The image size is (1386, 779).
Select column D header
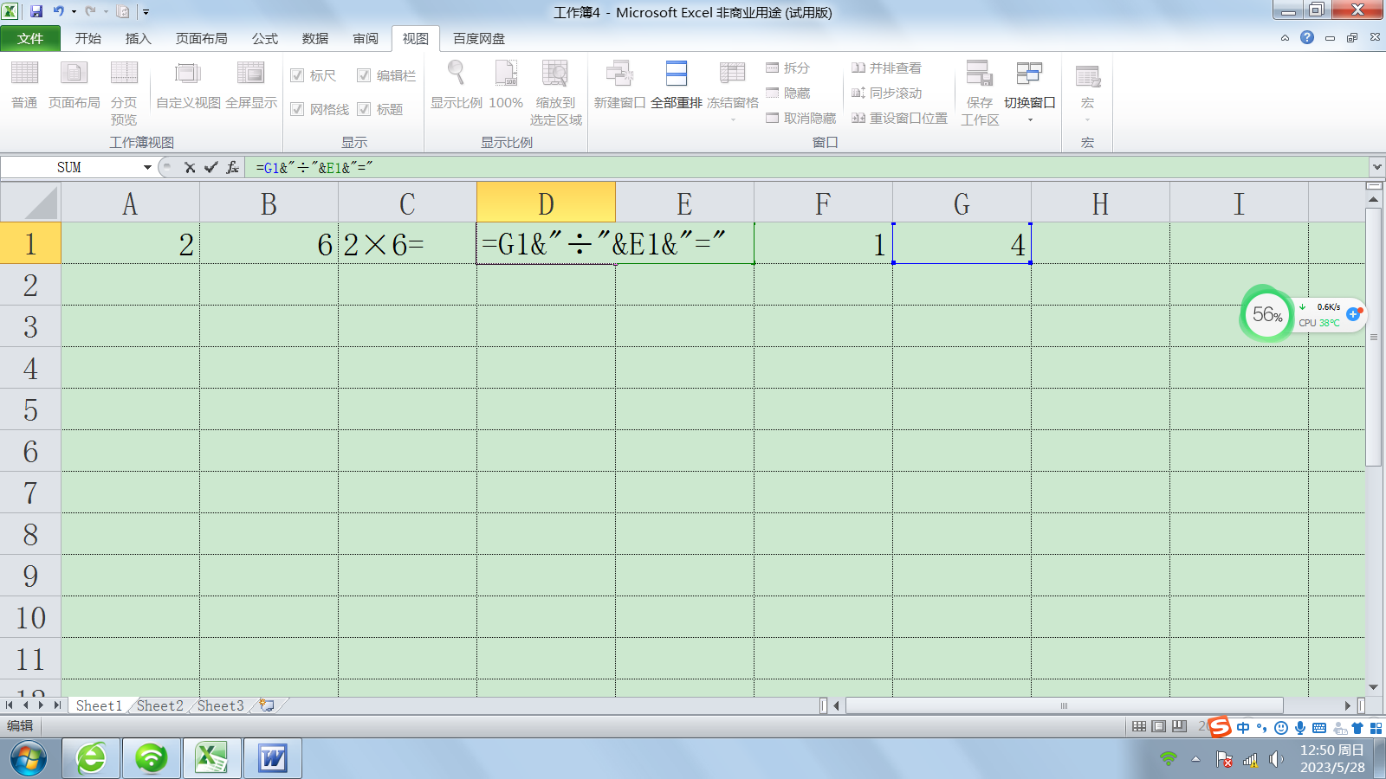546,203
